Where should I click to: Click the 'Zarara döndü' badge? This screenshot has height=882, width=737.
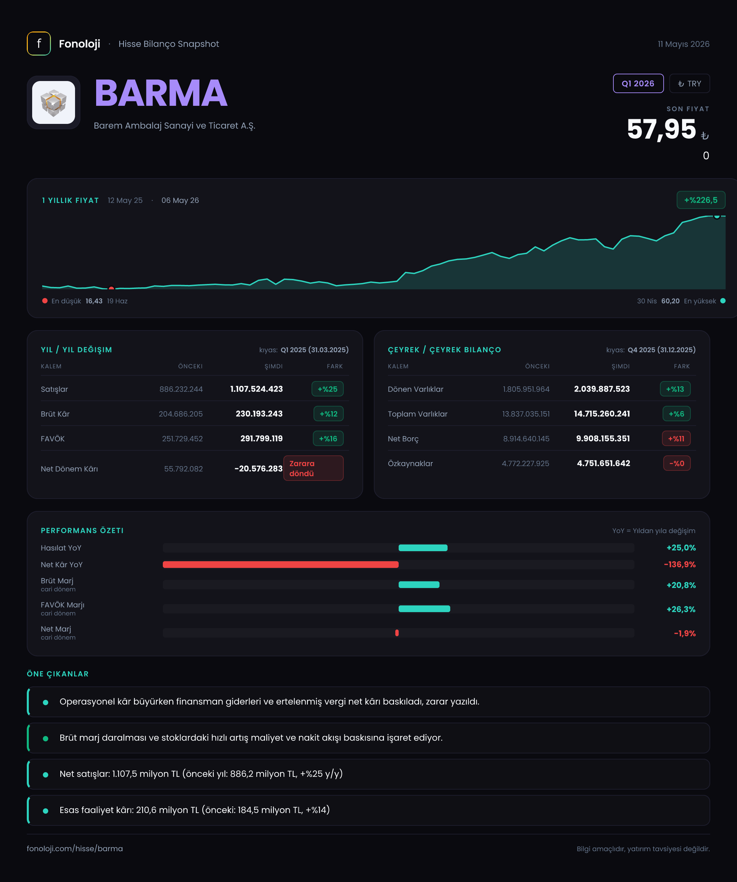(313, 468)
